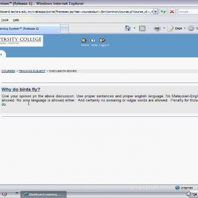198x198 pixels.
Task: Click the Print toolbar icon
Action: [157, 29]
